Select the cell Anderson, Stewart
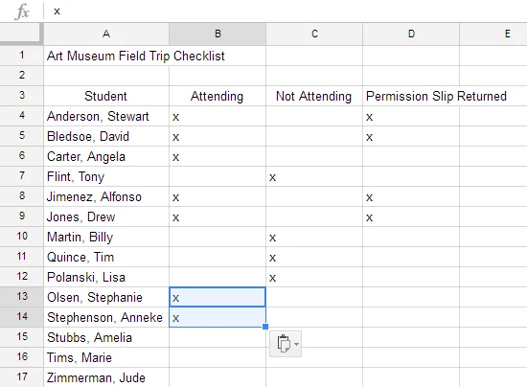This screenshot has width=527, height=387. (106, 116)
